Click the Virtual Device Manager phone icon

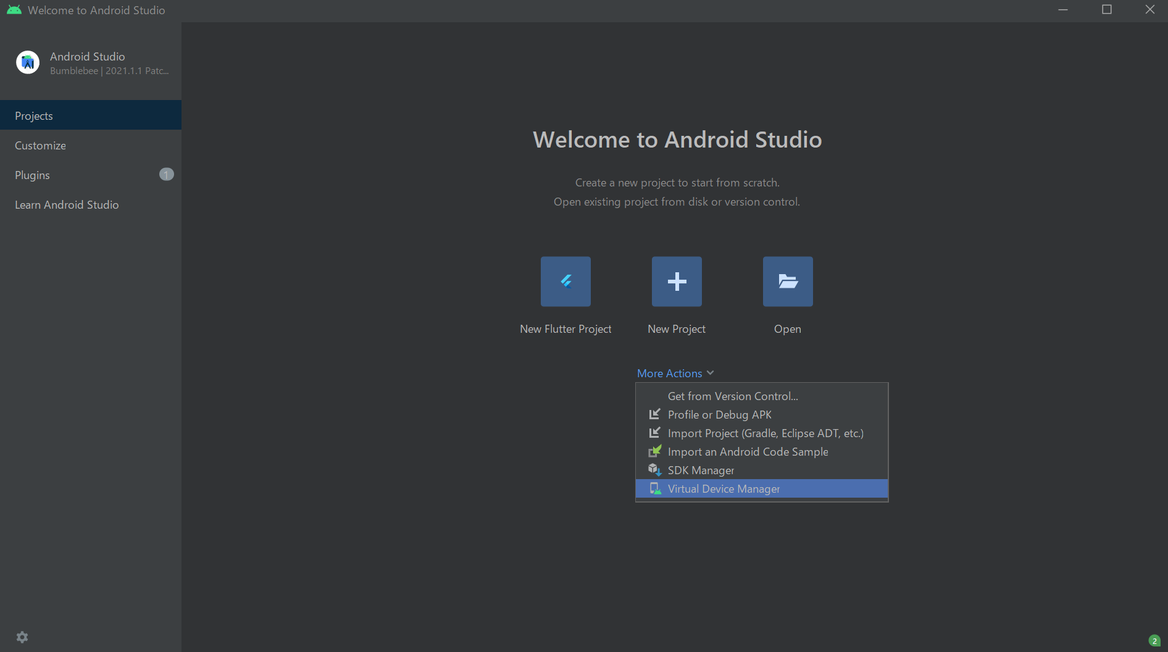(655, 488)
